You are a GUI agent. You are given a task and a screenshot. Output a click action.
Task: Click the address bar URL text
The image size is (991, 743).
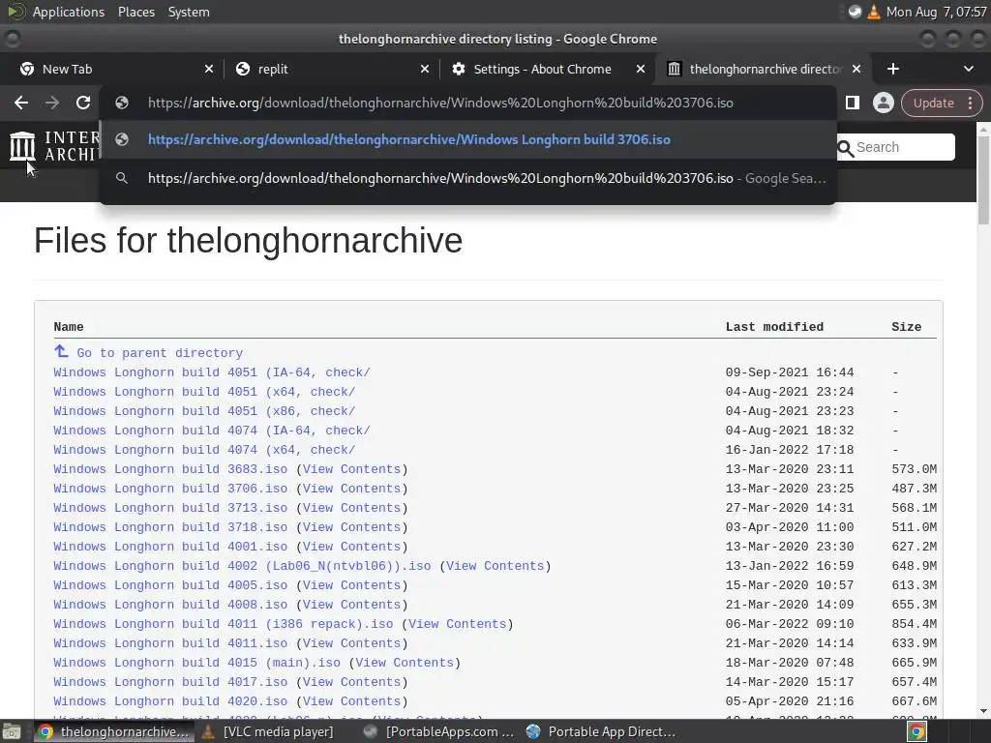coord(440,103)
